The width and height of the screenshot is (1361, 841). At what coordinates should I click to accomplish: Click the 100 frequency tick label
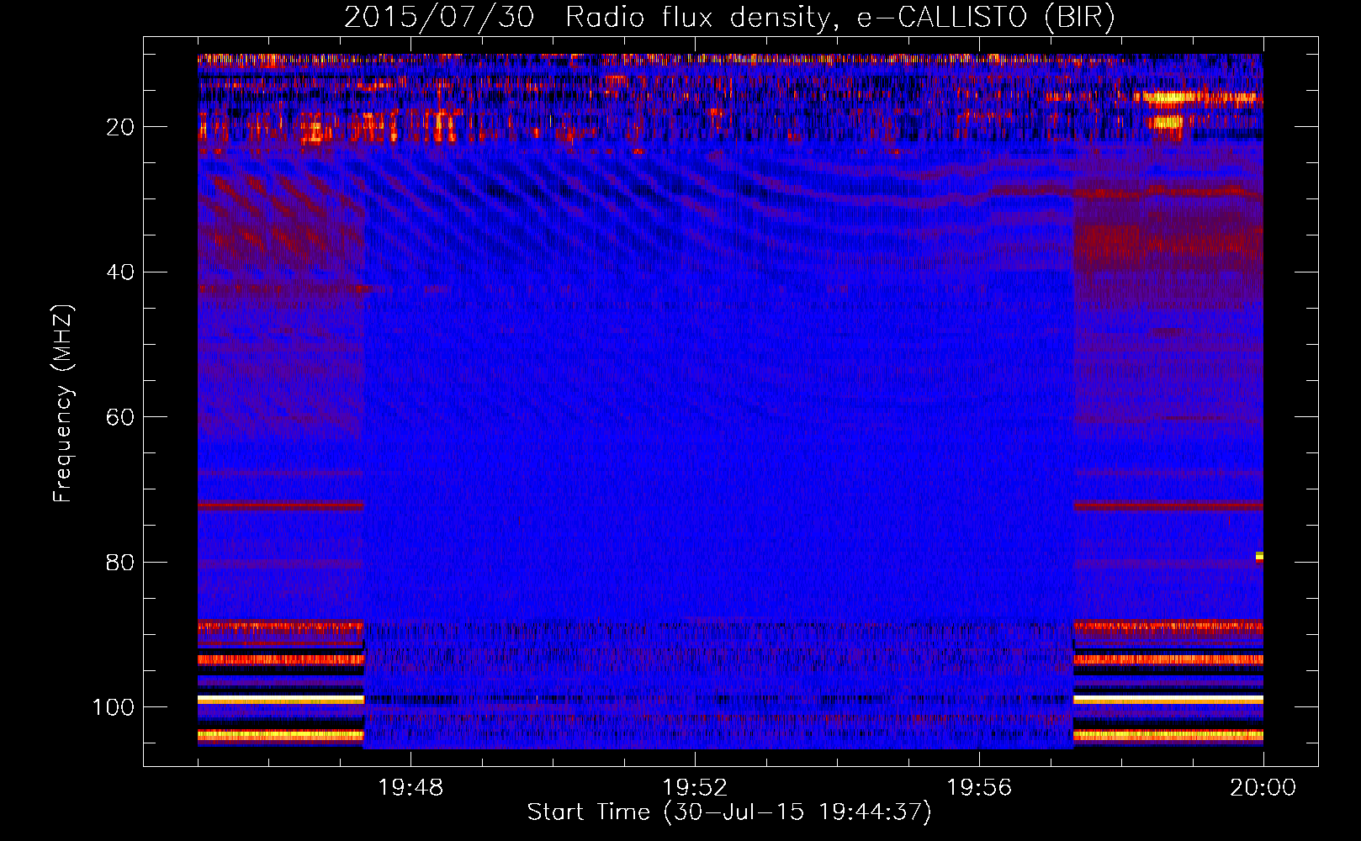[x=114, y=707]
